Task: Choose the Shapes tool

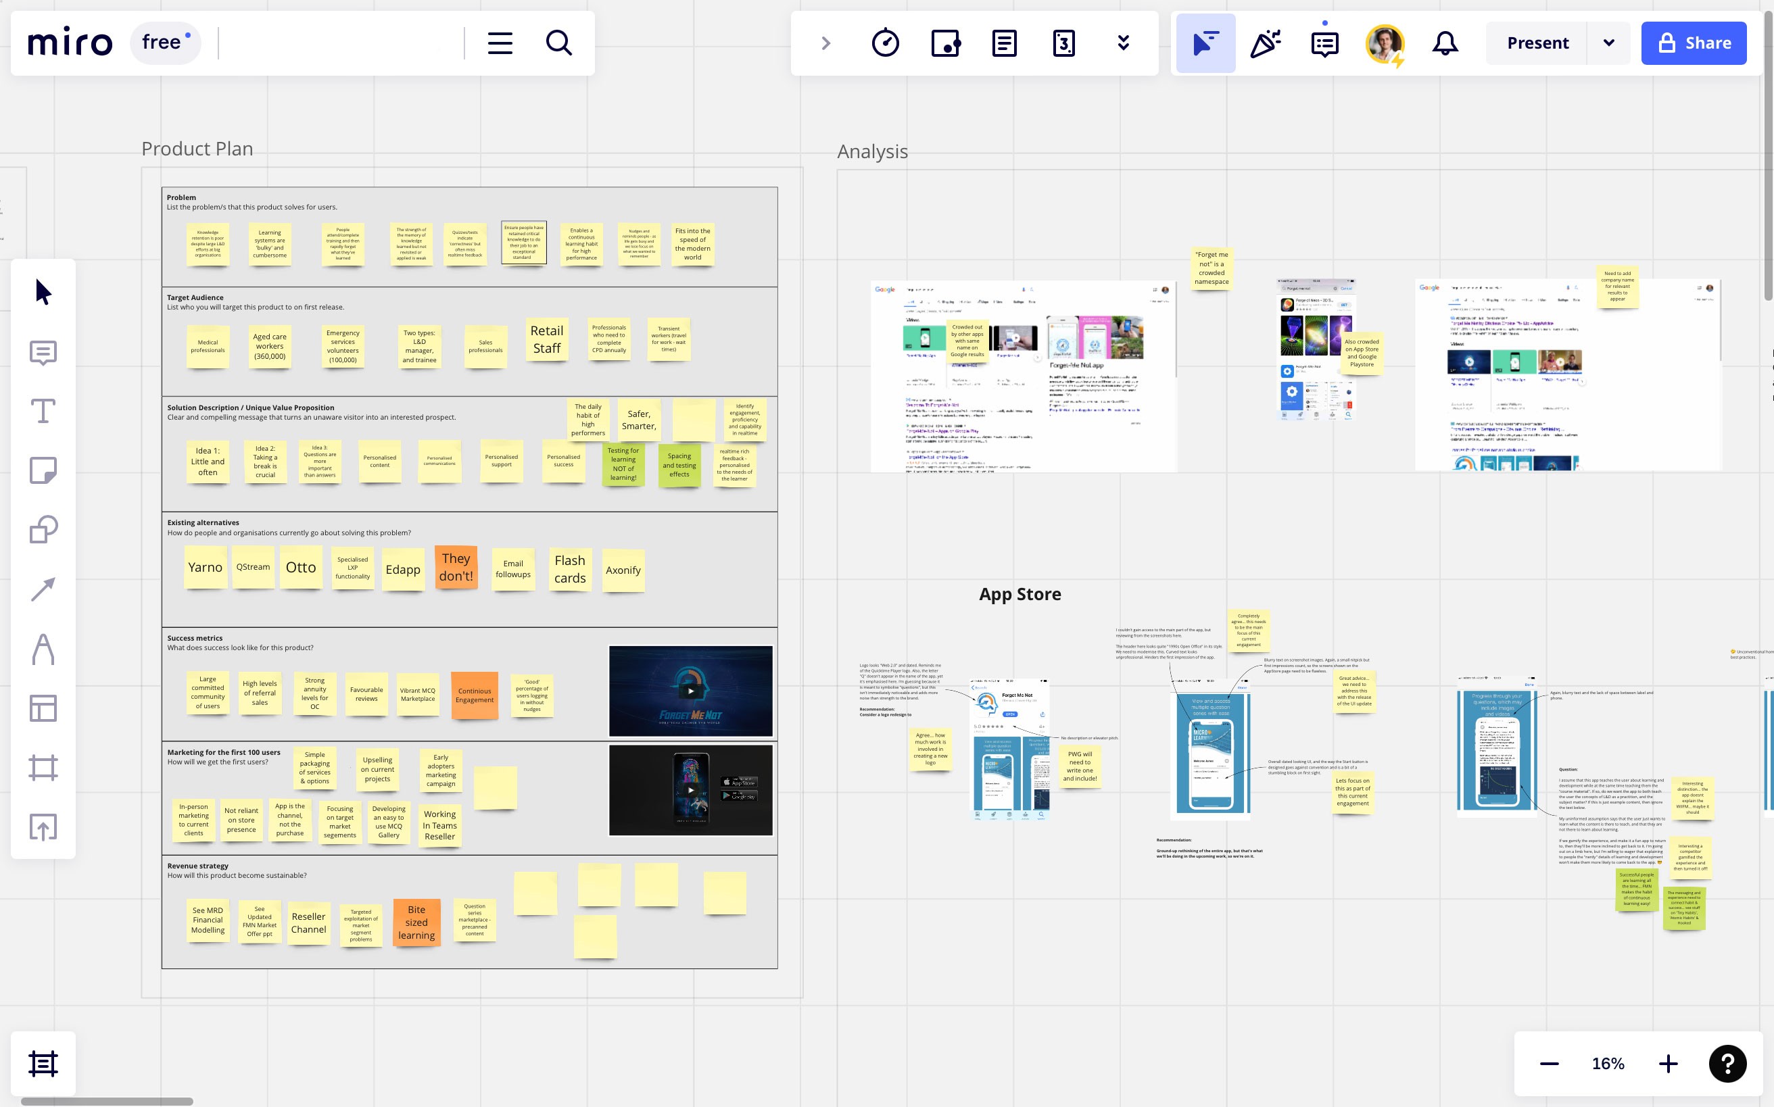Action: pos(43,530)
